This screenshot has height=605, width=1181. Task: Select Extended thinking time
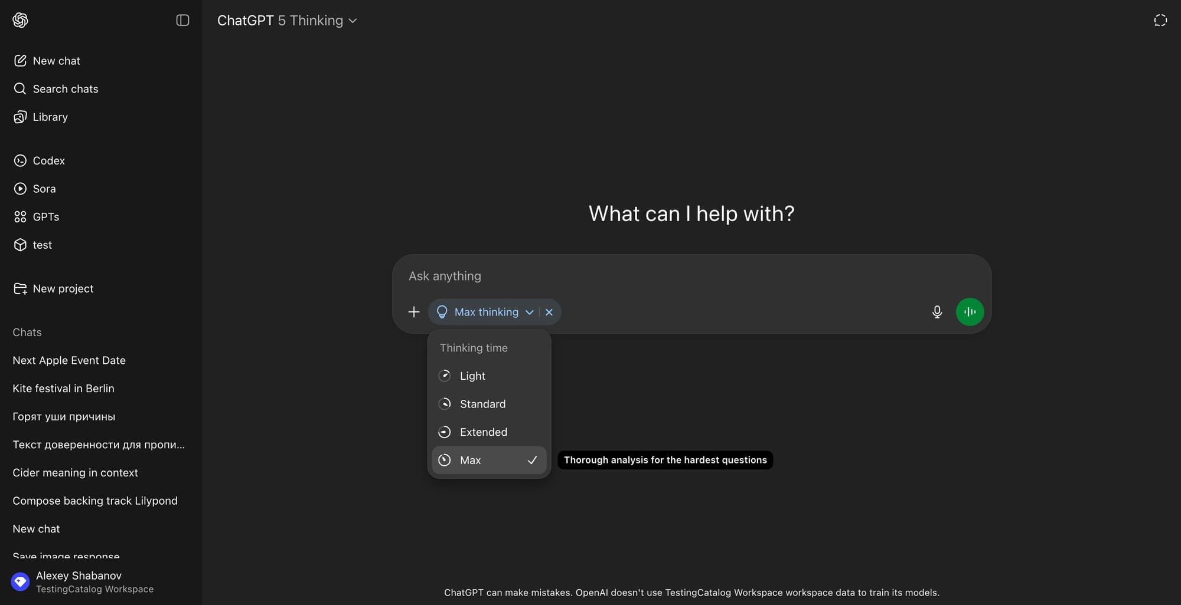click(483, 432)
